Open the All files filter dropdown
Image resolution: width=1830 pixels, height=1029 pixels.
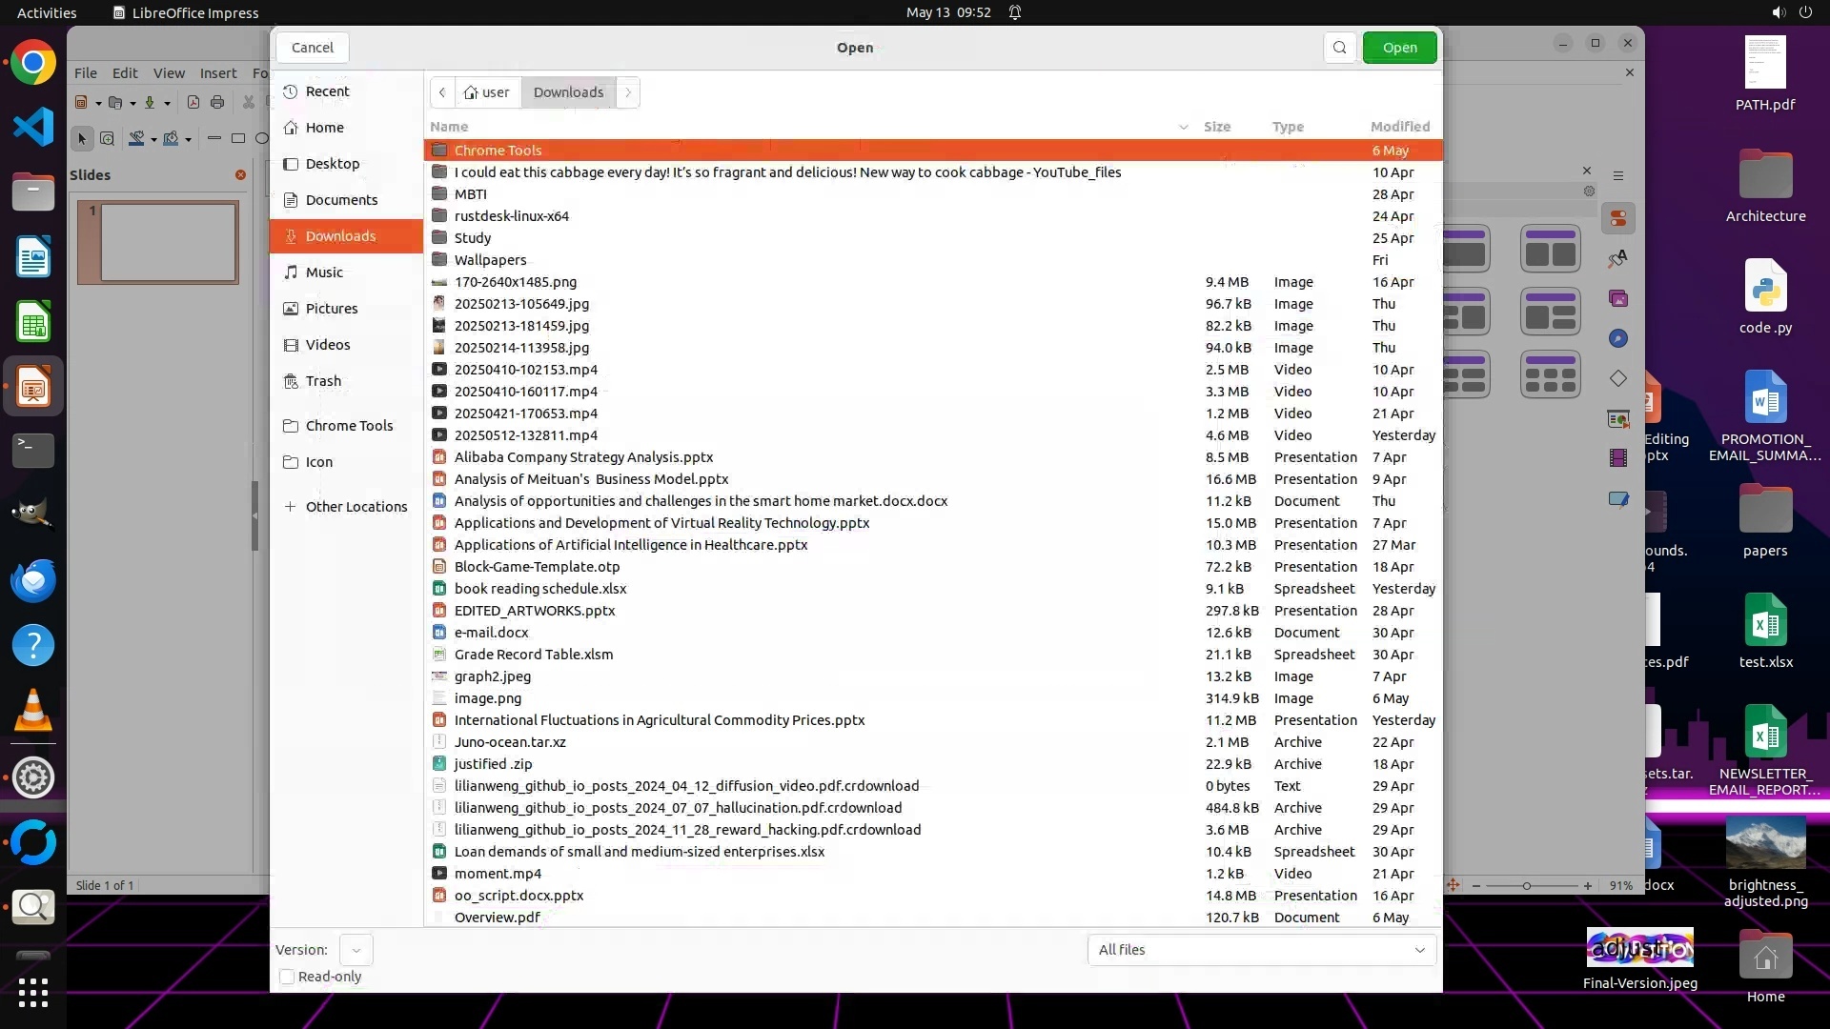(1261, 950)
